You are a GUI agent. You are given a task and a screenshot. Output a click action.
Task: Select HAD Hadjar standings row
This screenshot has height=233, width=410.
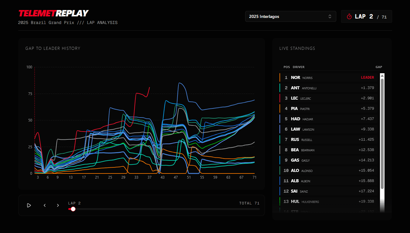[328, 119]
